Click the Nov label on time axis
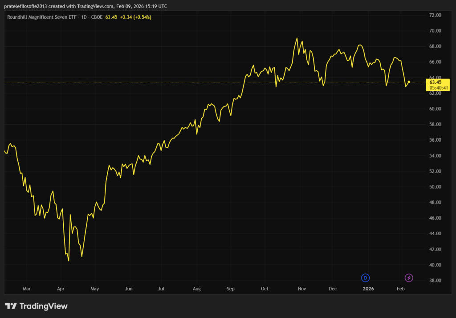The width and height of the screenshot is (456, 318). coord(301,289)
